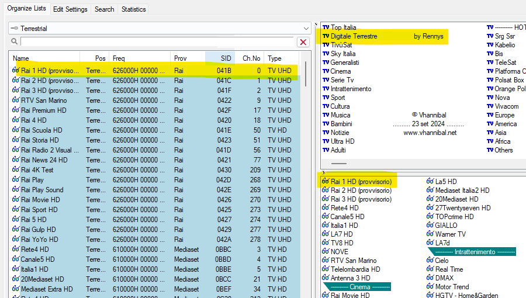The image size is (526, 298).
Task: Click the bouquet panel horizontal scrollbar thumb
Action: point(339,164)
